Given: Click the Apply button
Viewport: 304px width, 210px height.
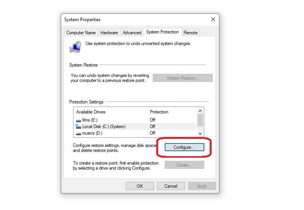Looking at the screenshot, I should (x=202, y=186).
